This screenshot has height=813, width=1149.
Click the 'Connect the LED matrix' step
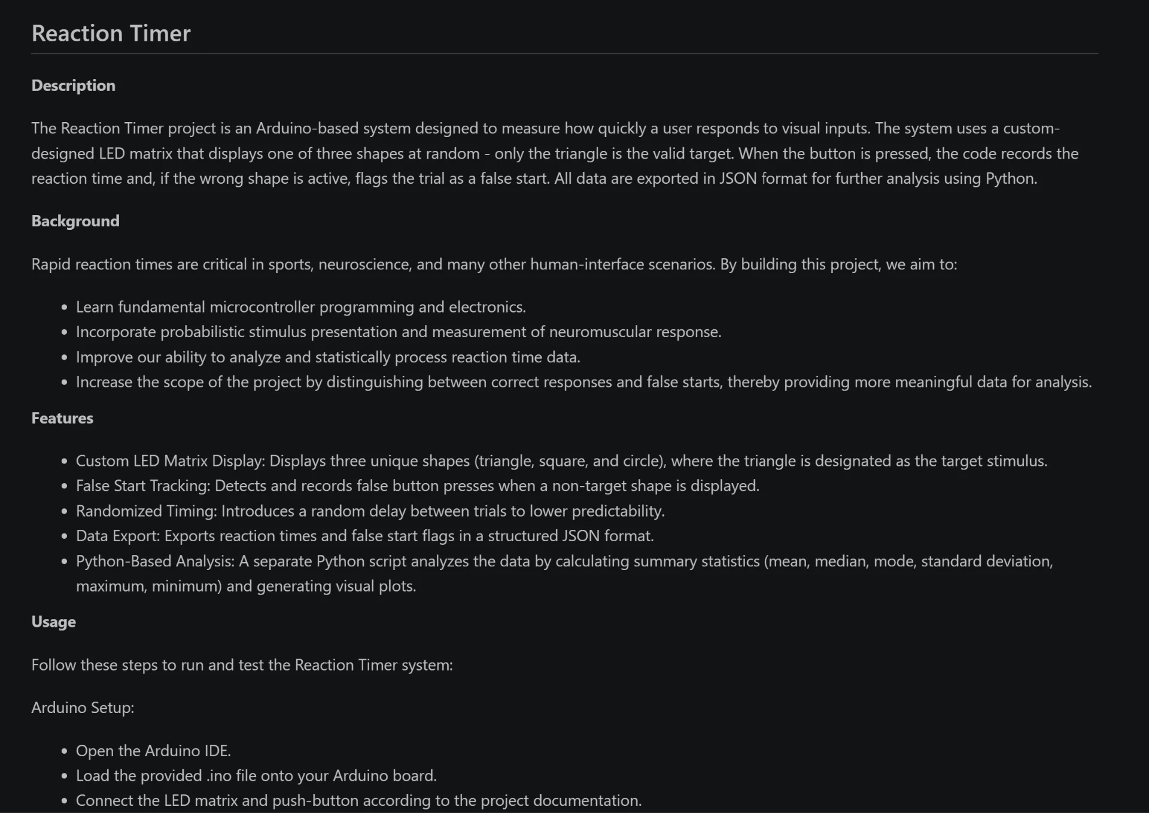(x=358, y=800)
